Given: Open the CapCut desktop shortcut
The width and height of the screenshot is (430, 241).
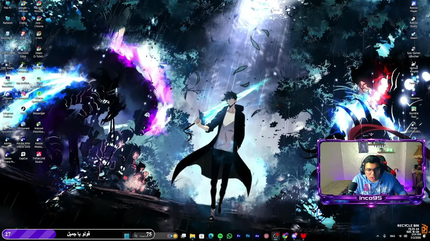Looking at the screenshot, I should 23,156.
